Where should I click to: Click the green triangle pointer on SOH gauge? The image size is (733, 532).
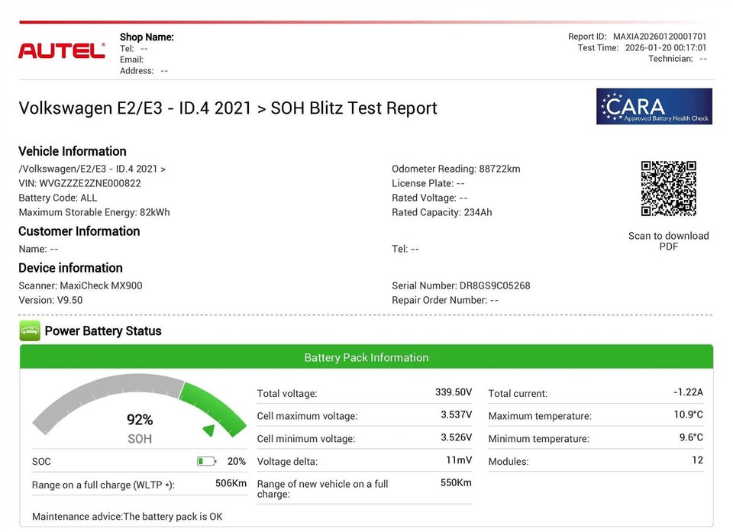[208, 430]
